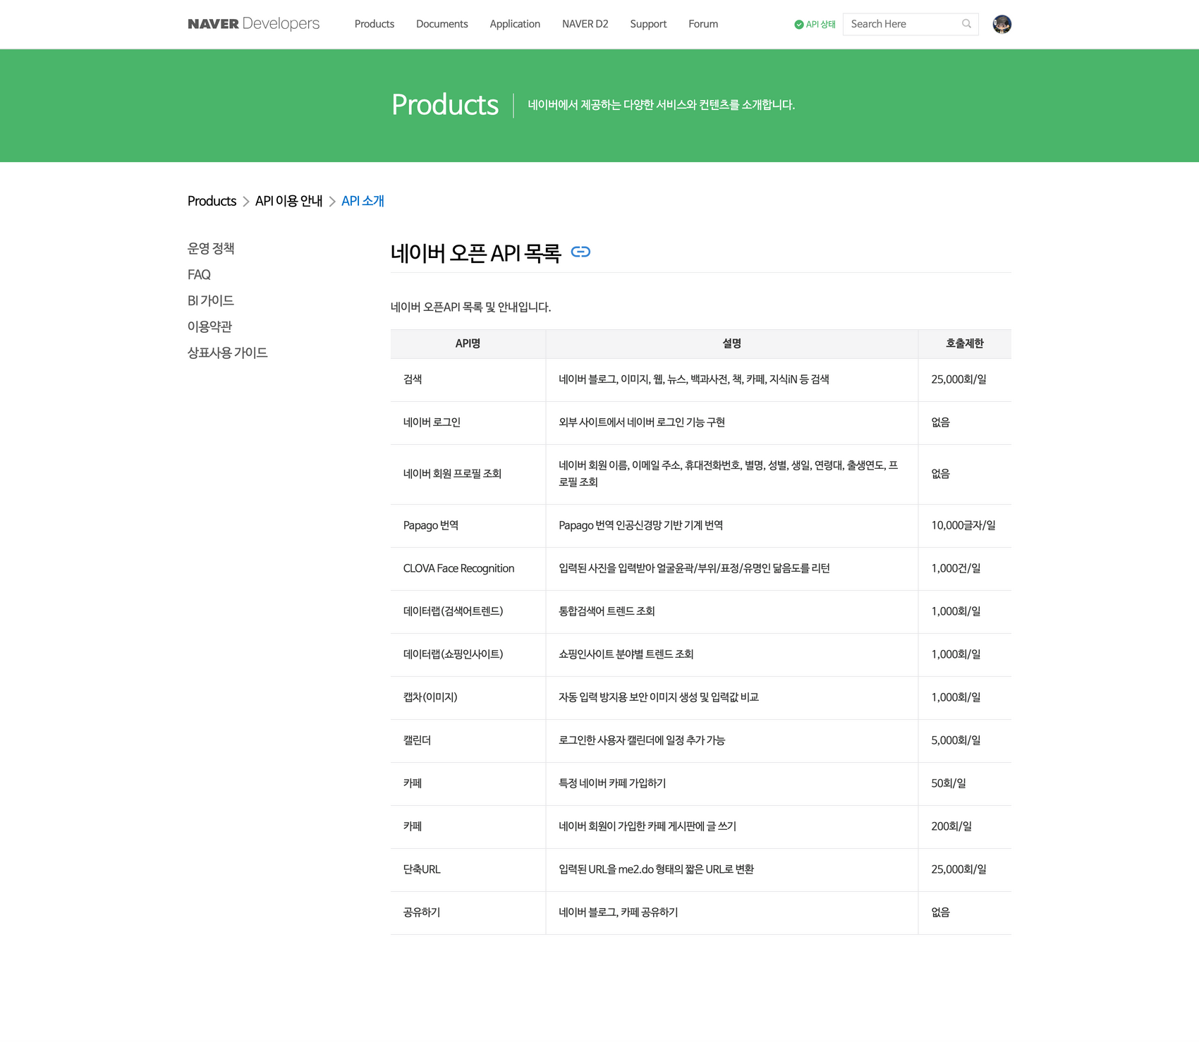The height and width of the screenshot is (1042, 1199).
Task: Click the API명 column header
Action: (x=468, y=343)
